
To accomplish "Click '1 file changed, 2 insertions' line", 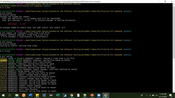I will pos(25,37).
